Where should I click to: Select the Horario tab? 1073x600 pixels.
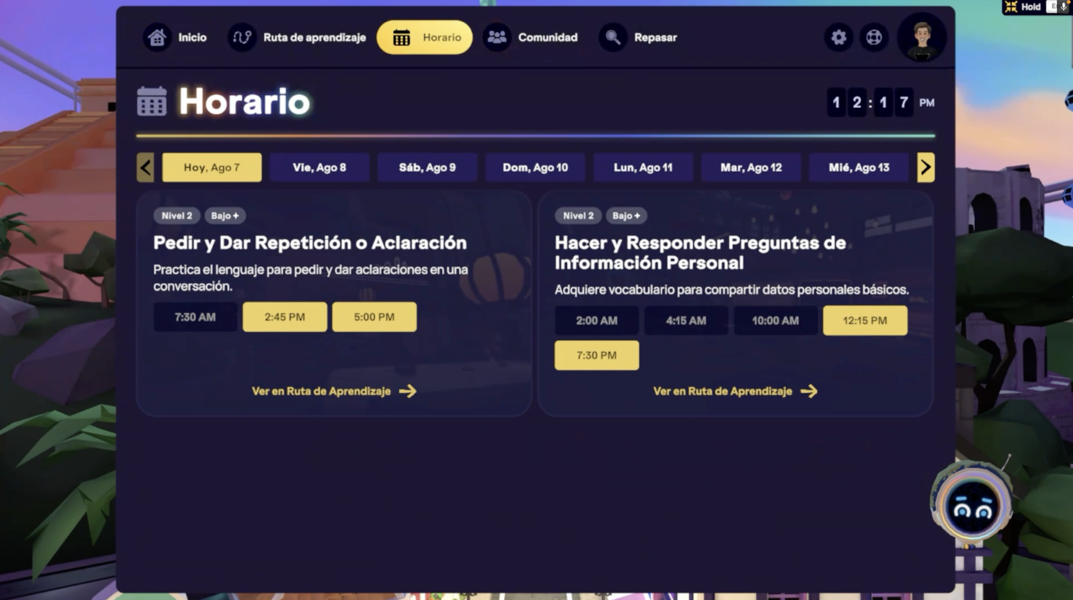[x=424, y=37]
